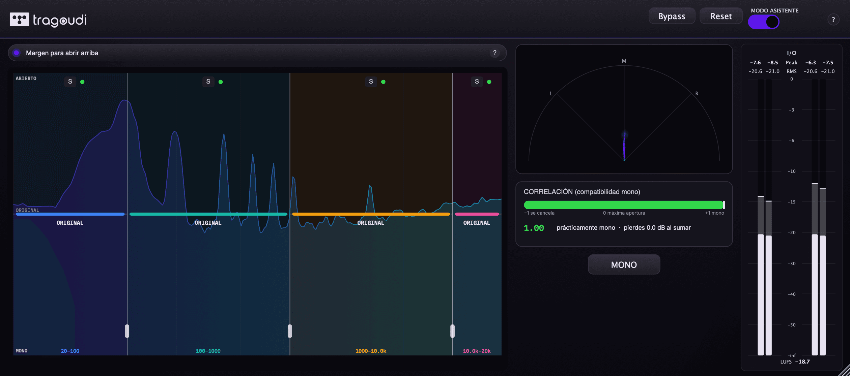
Task: Click the Reset button
Action: (721, 16)
